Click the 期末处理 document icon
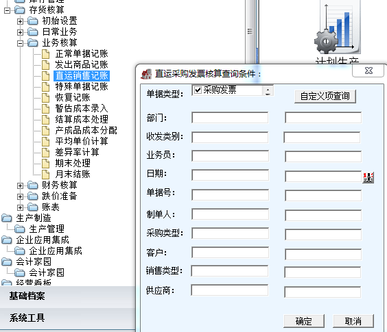Image resolution: width=387 pixels, height=332 pixels. (46, 164)
